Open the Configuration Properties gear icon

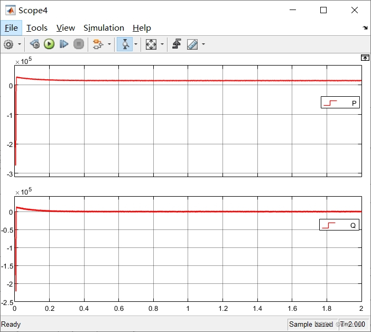coord(9,44)
